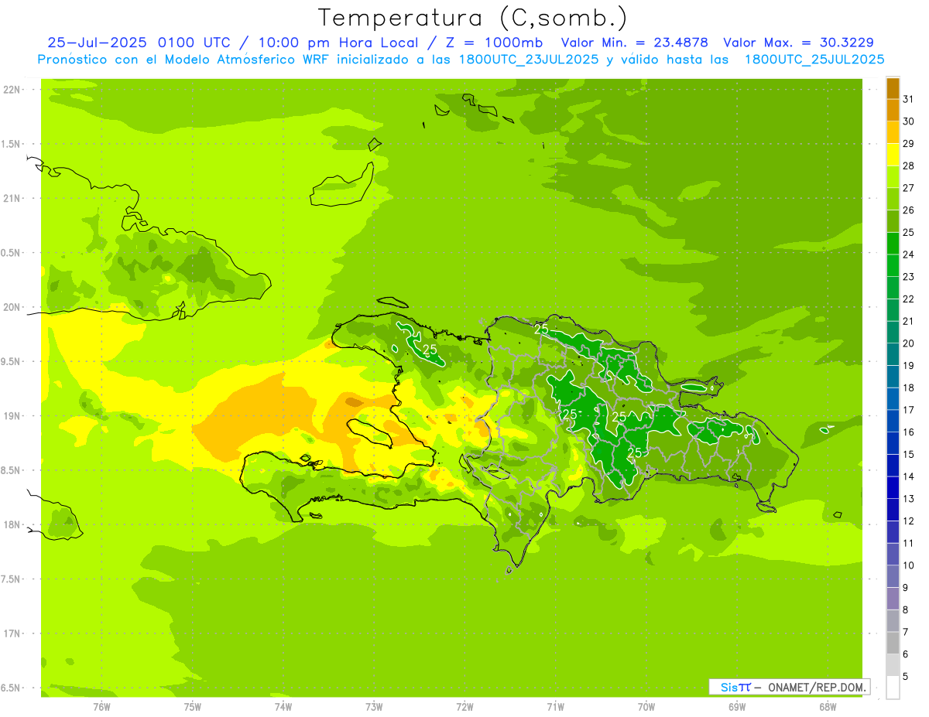Image resolution: width=929 pixels, height=717 pixels.
Task: Click the colorbar swatch between 27 and 28
Action: coord(893,177)
